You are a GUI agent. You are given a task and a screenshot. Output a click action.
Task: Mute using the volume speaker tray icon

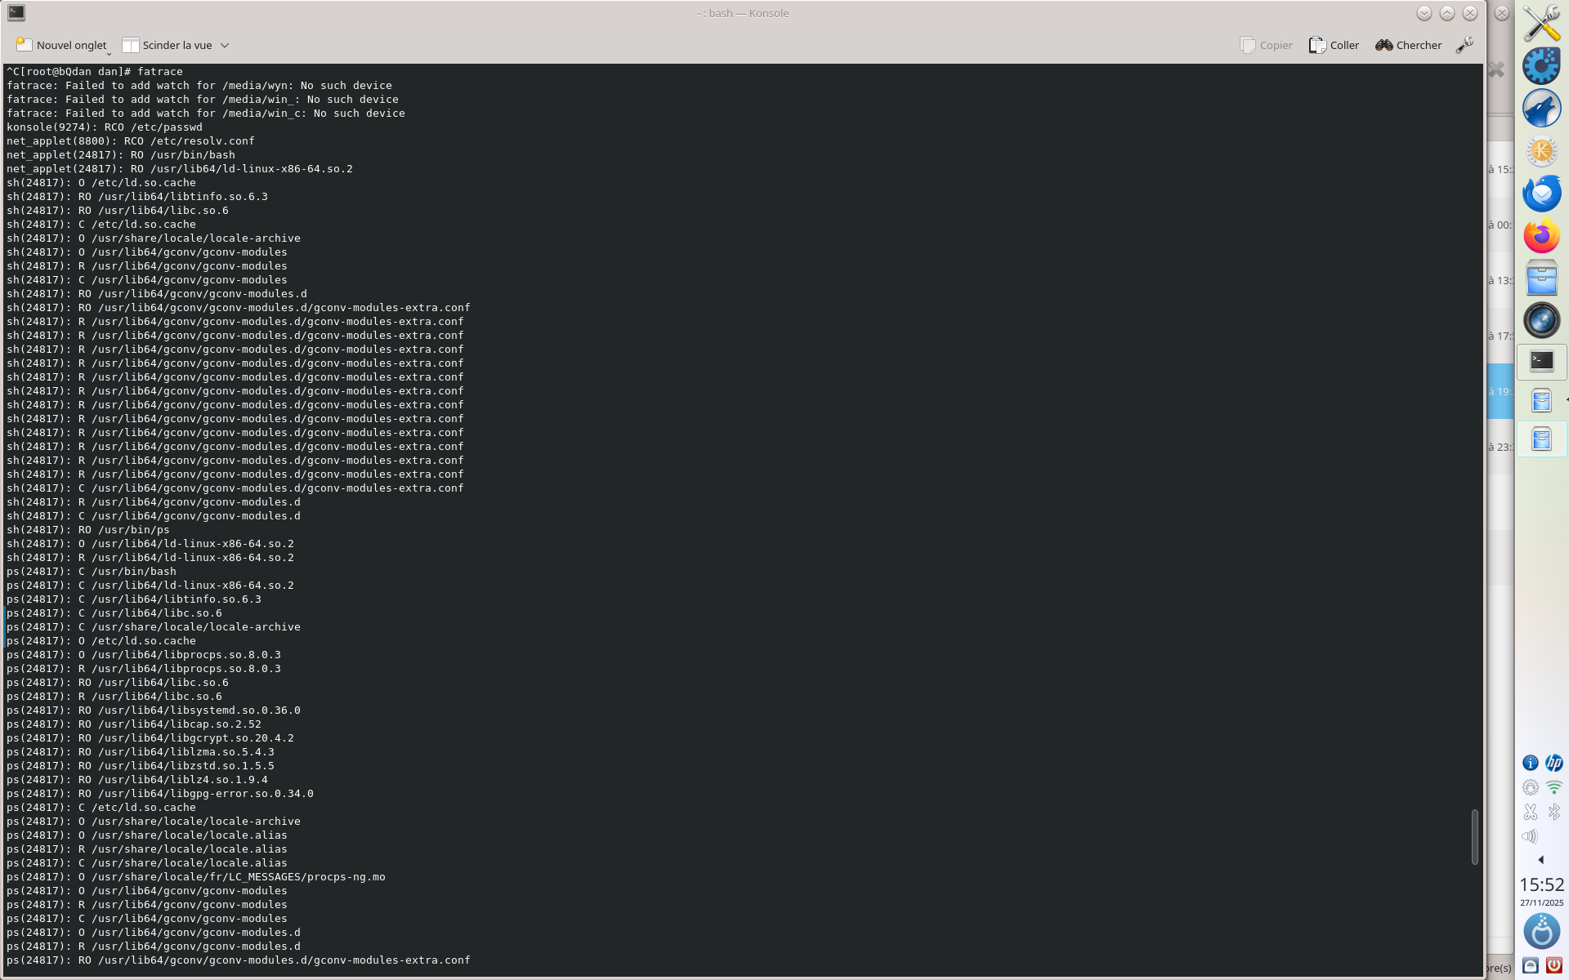[x=1530, y=836]
